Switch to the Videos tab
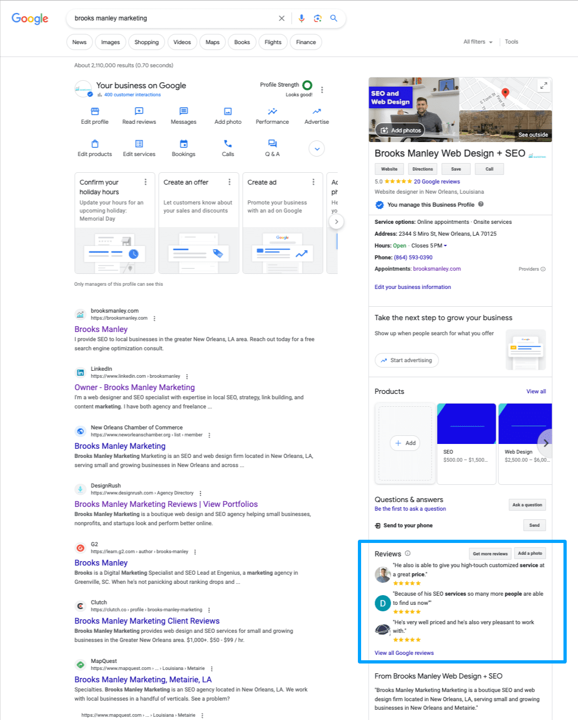The height and width of the screenshot is (720, 578). pyautogui.click(x=182, y=42)
